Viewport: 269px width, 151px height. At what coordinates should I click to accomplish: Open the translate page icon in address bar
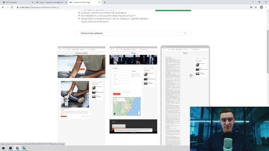[251, 8]
